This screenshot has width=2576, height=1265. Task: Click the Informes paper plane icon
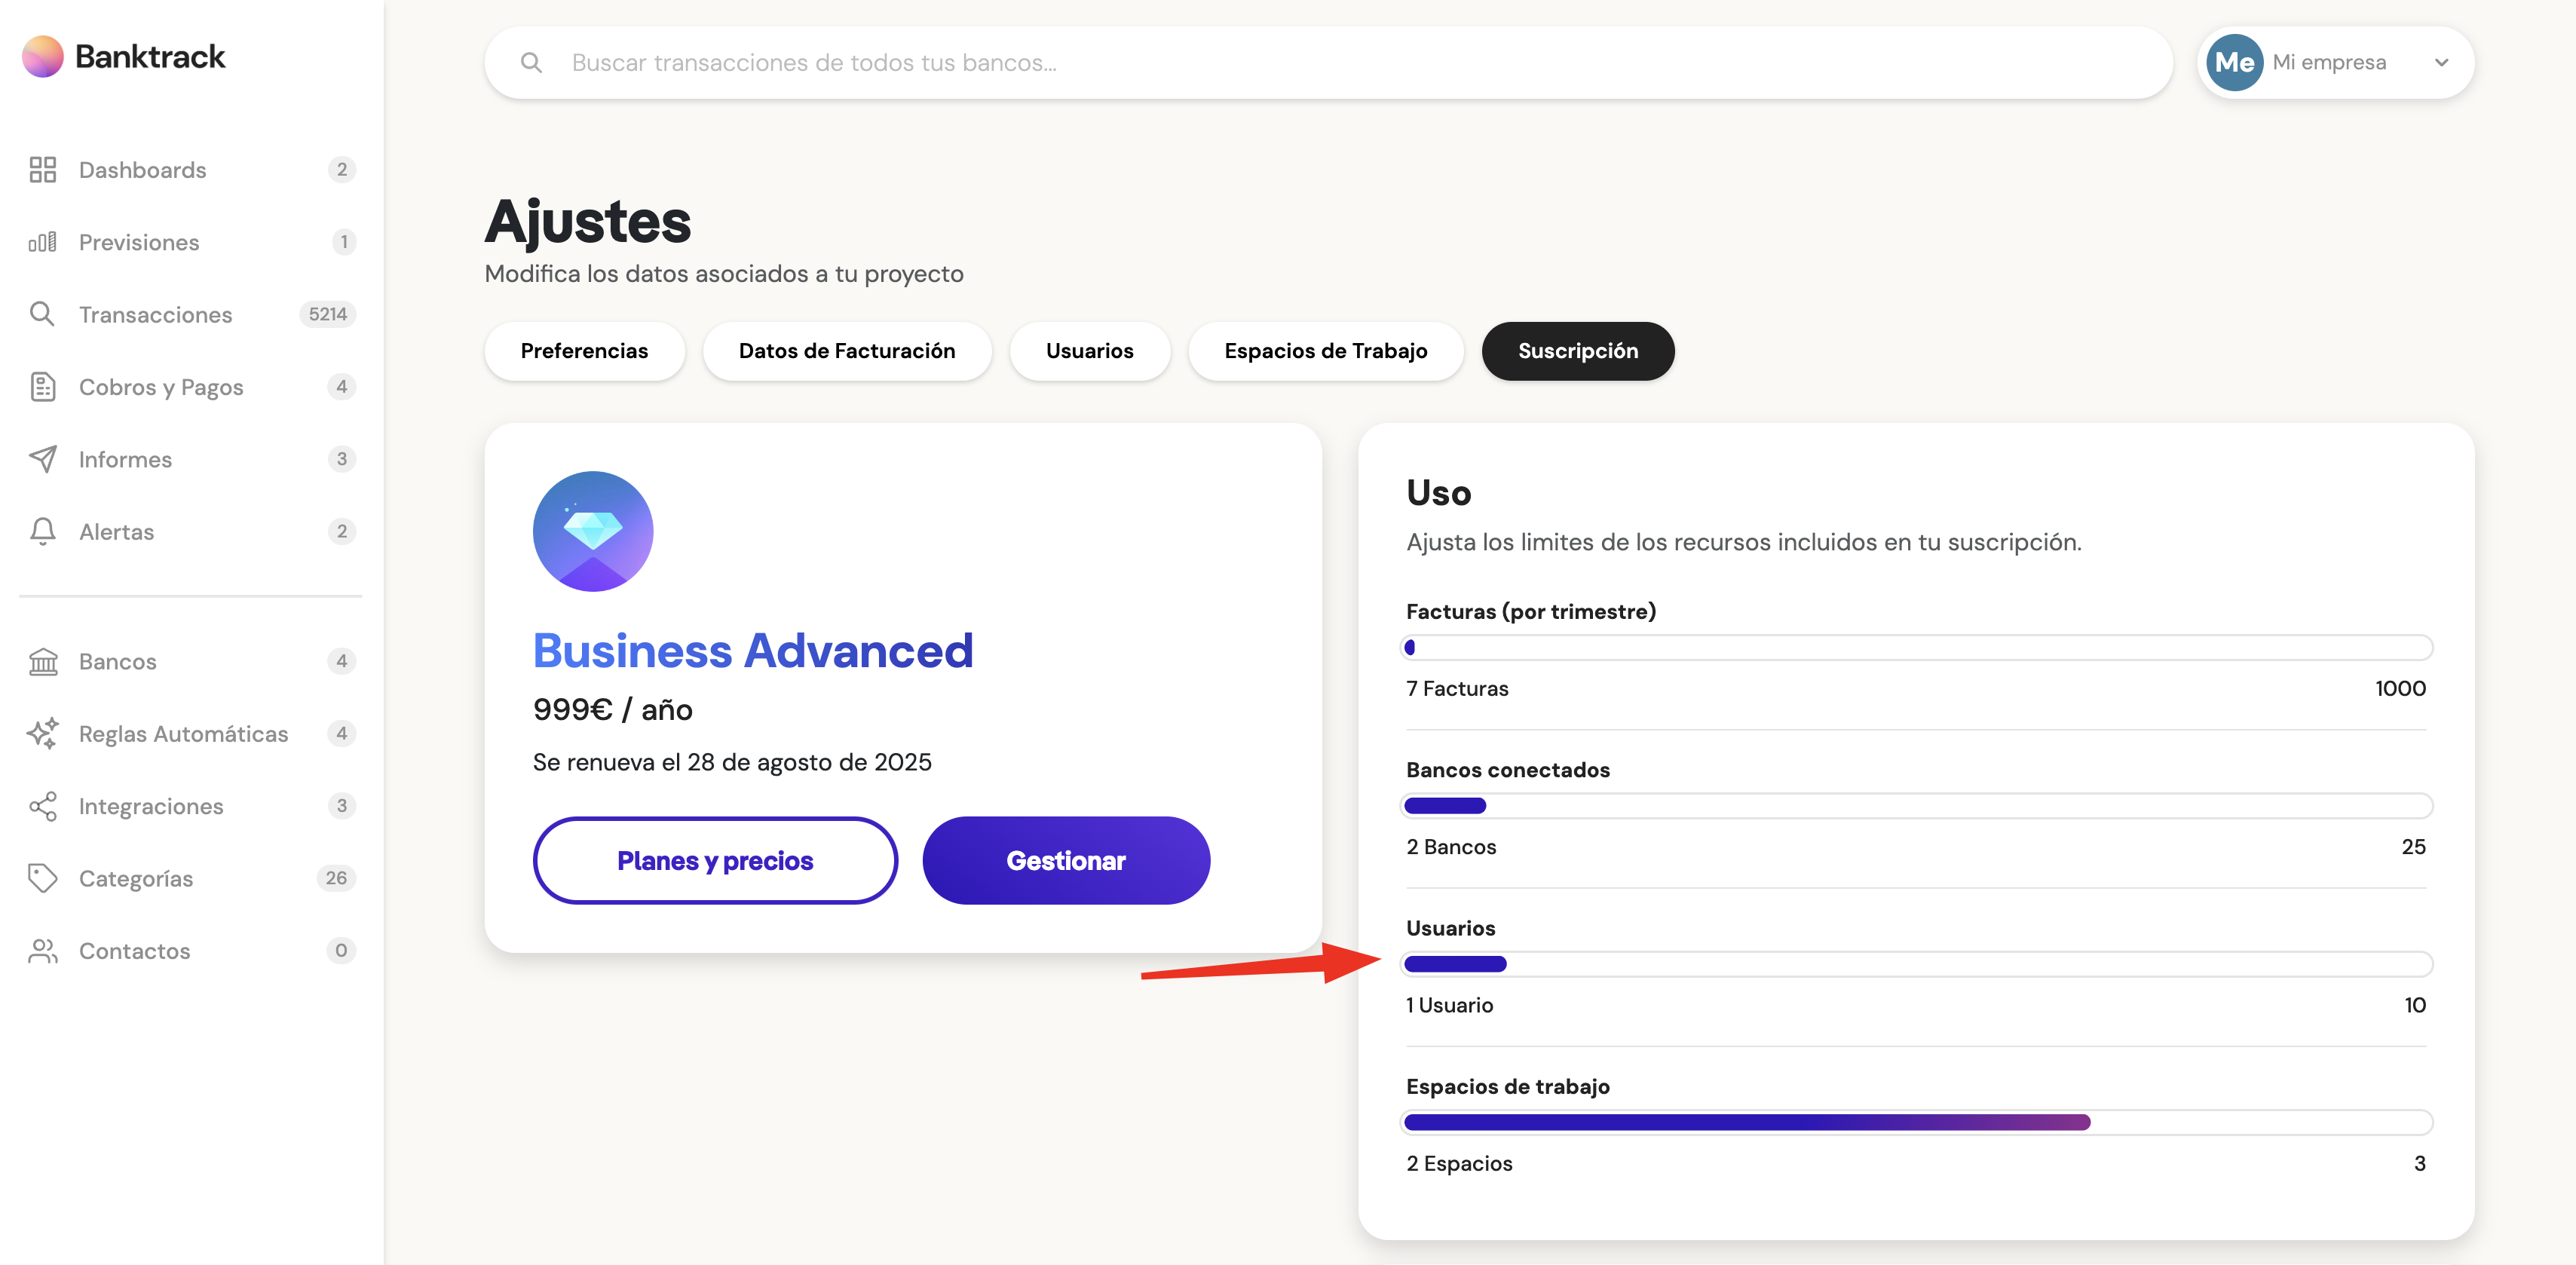(42, 459)
